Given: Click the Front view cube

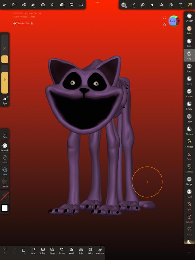Looking at the screenshot, I should point(173,21).
